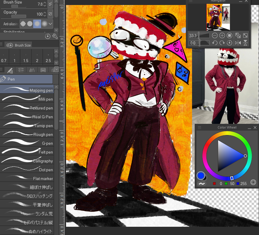Select the Turnip pen sub tool
This screenshot has height=235, width=259.
27,125
